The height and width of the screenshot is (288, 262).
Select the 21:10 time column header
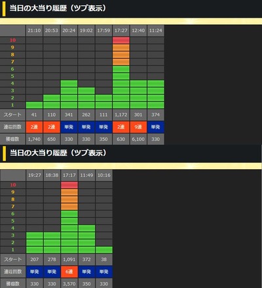34,31
